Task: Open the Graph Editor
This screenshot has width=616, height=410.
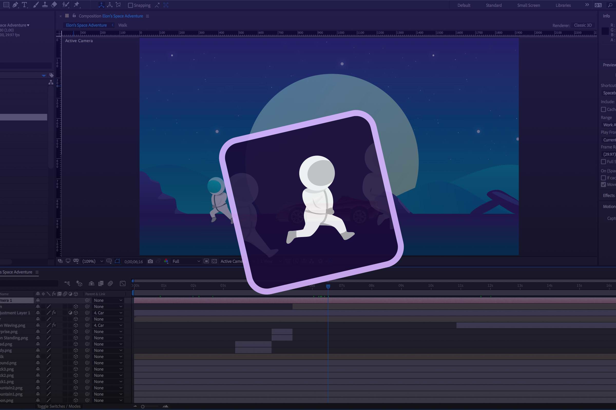Action: pos(123,283)
